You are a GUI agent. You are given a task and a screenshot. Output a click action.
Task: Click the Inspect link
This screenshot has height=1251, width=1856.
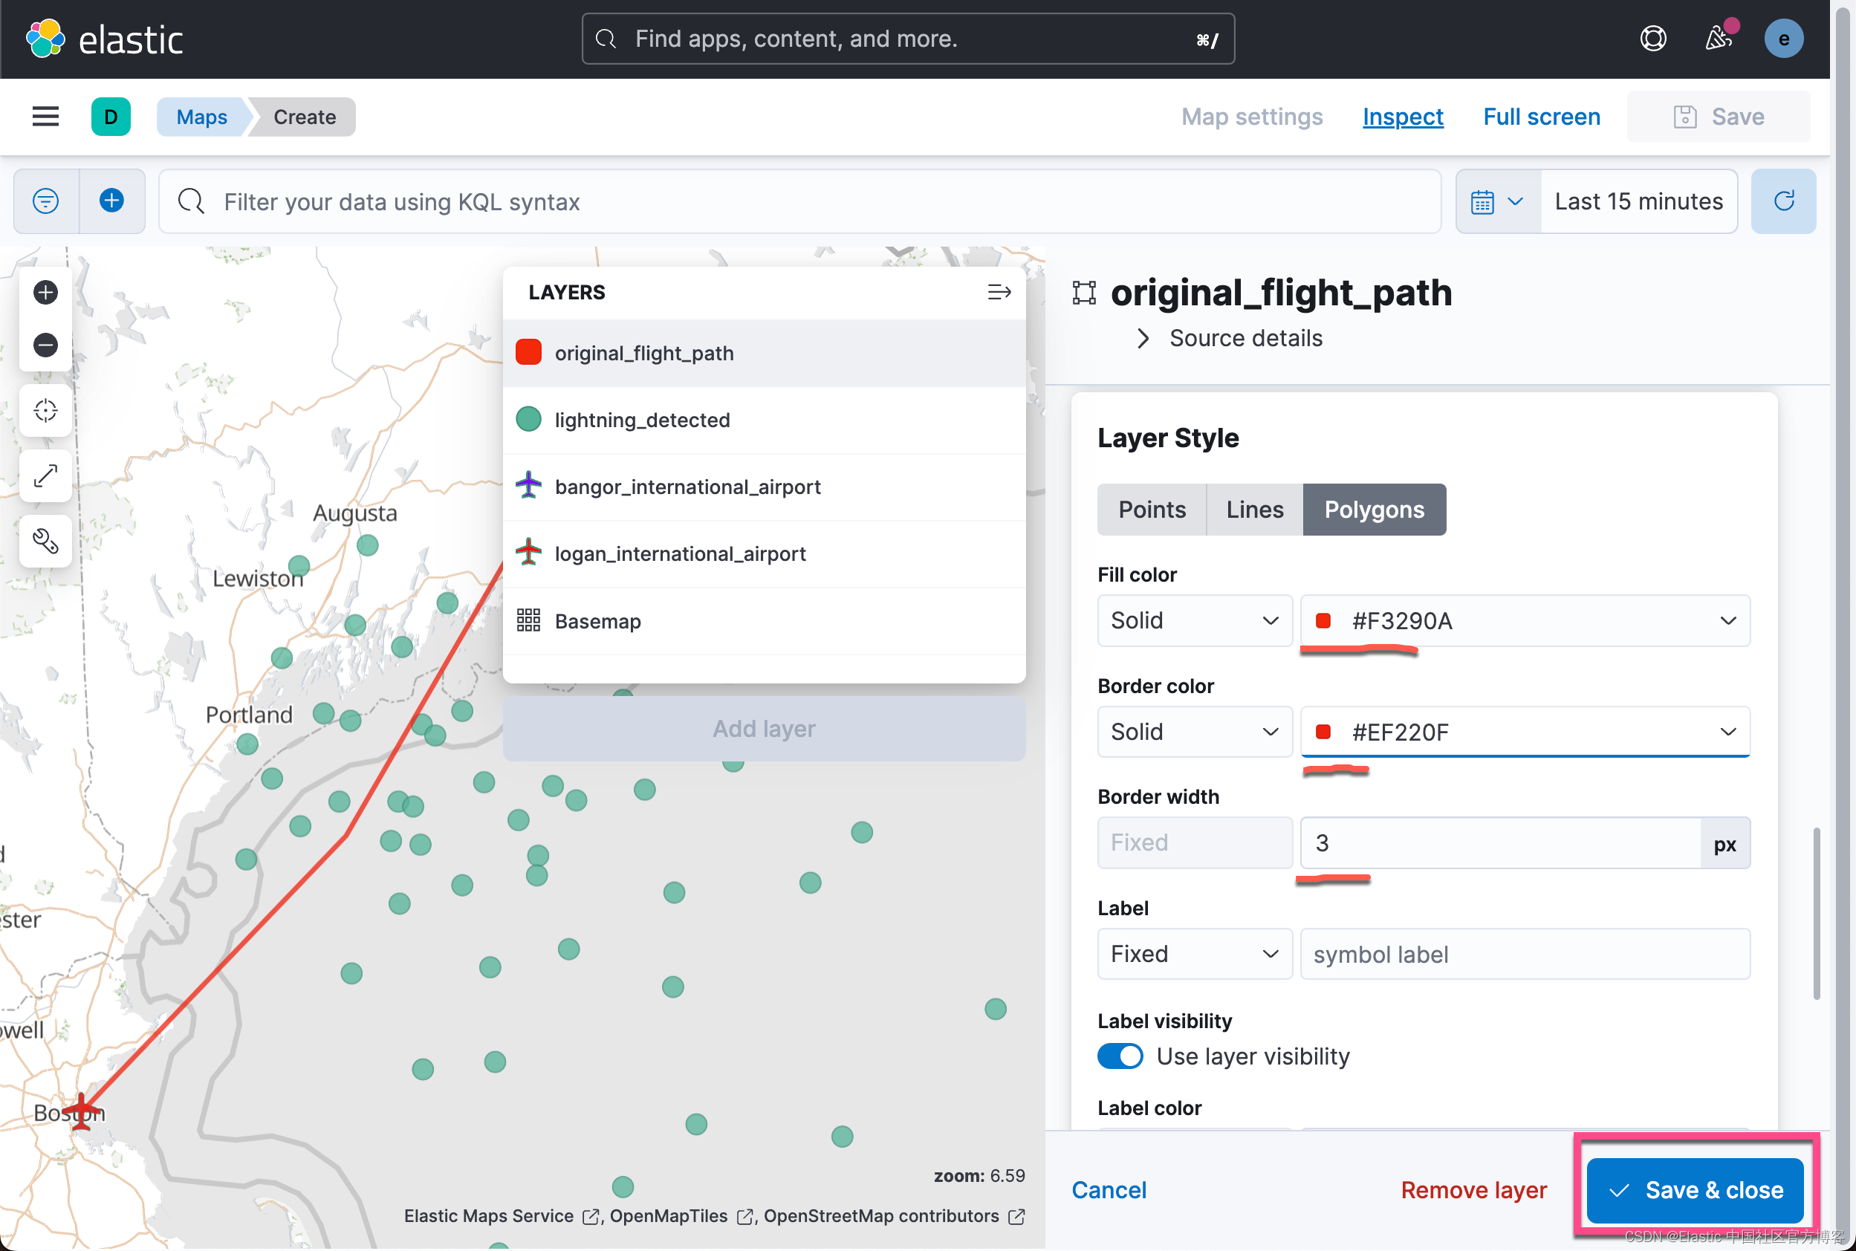(x=1402, y=117)
